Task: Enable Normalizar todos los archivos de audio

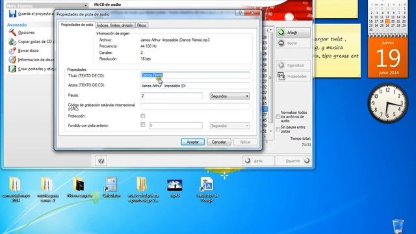Action: (x=278, y=117)
